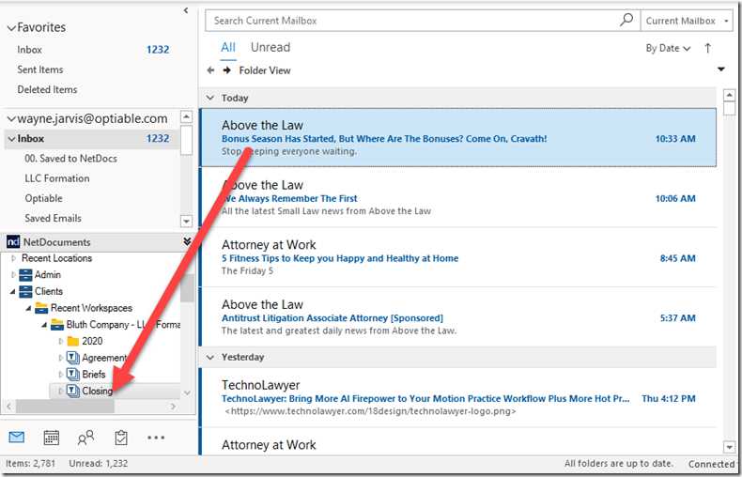Open the Tasks clipboard icon
Image resolution: width=742 pixels, height=477 pixels.
[x=121, y=438]
